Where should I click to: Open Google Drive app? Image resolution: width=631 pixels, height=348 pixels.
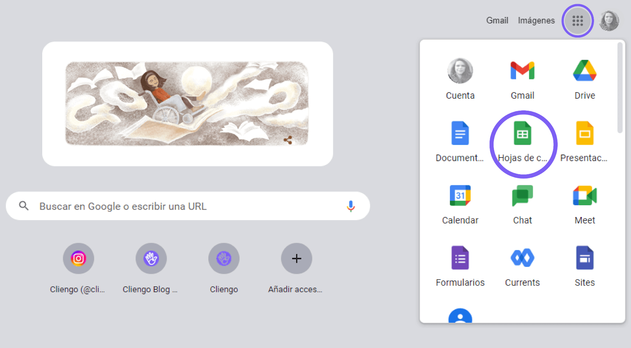point(585,79)
